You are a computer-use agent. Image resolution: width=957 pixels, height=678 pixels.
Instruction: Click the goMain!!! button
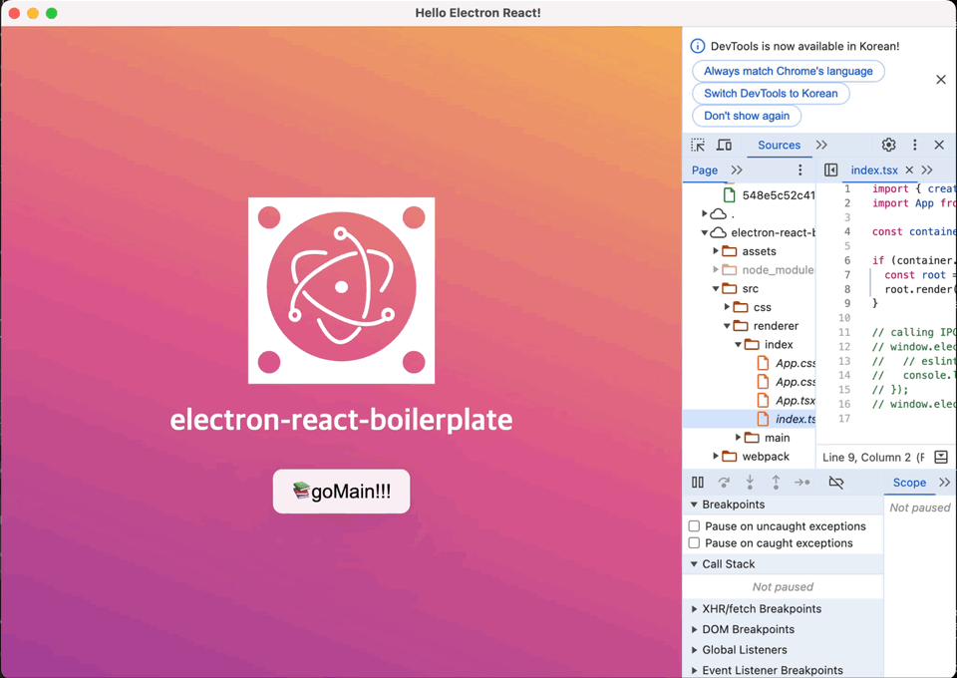click(341, 492)
